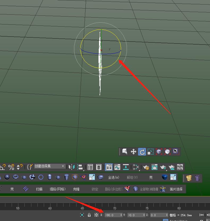The width and height of the screenshot is (210, 221).
Task: Click the dark blue gem-shaped icon
Action: point(165,177)
